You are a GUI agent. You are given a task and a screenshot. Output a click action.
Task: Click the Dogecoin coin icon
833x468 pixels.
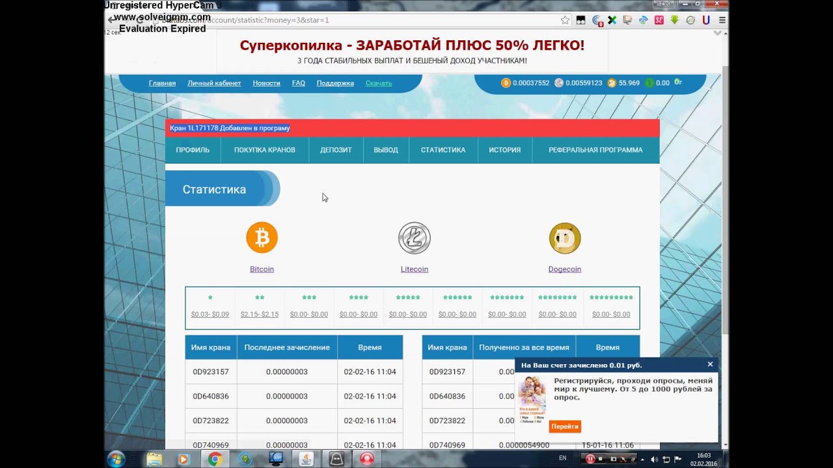coord(565,238)
